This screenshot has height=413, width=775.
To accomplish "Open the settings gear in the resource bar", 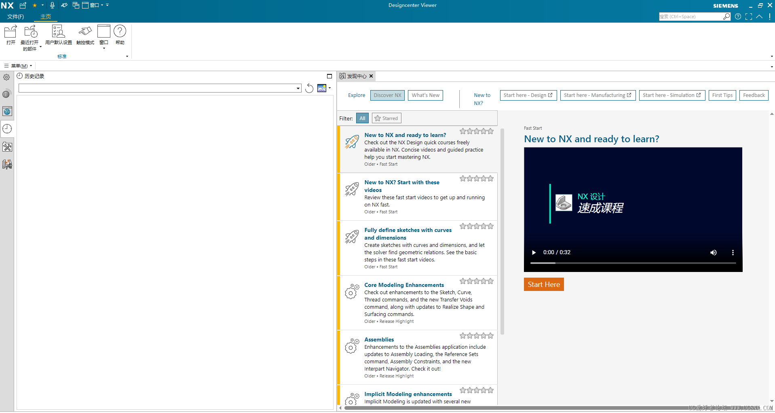I will click(6, 77).
